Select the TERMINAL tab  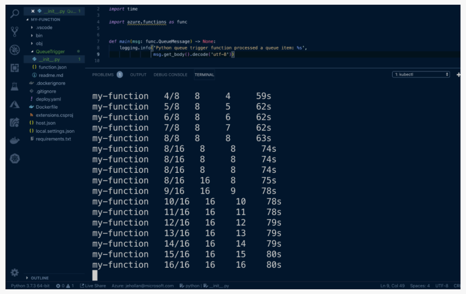coord(204,75)
